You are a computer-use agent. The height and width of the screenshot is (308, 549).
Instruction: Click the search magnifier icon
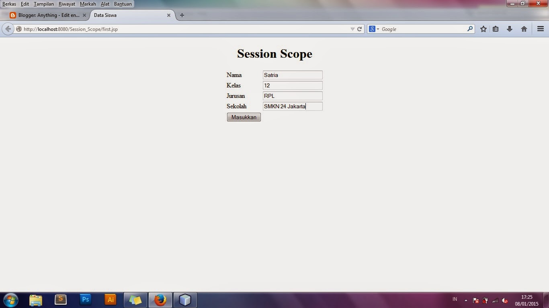469,29
